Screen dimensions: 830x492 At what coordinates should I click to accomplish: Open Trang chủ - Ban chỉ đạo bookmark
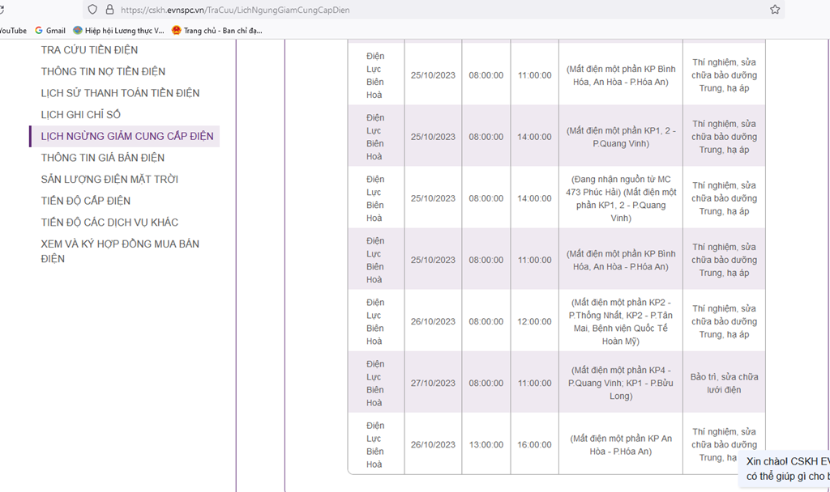coord(216,31)
